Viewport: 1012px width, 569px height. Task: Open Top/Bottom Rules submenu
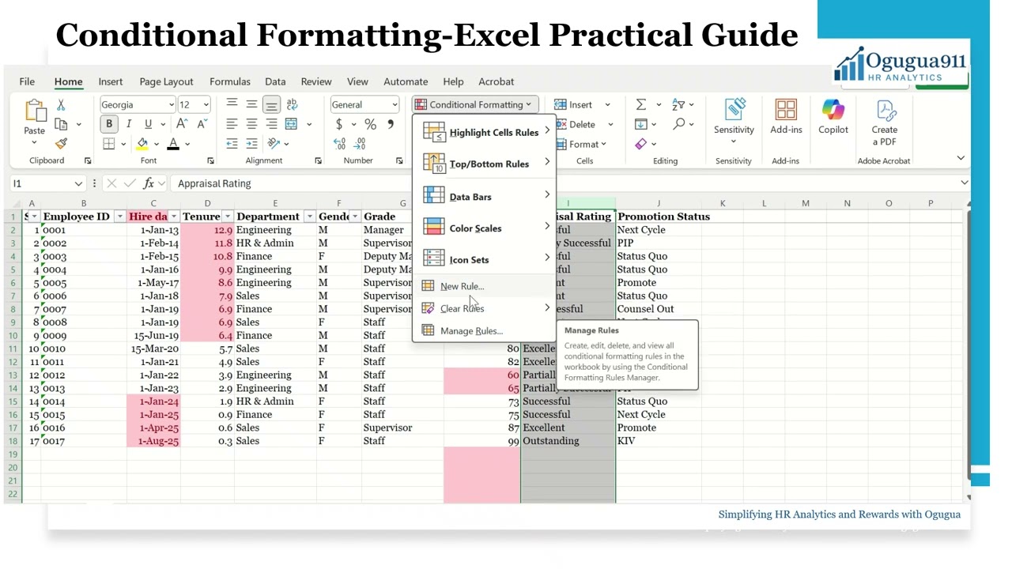(485, 164)
